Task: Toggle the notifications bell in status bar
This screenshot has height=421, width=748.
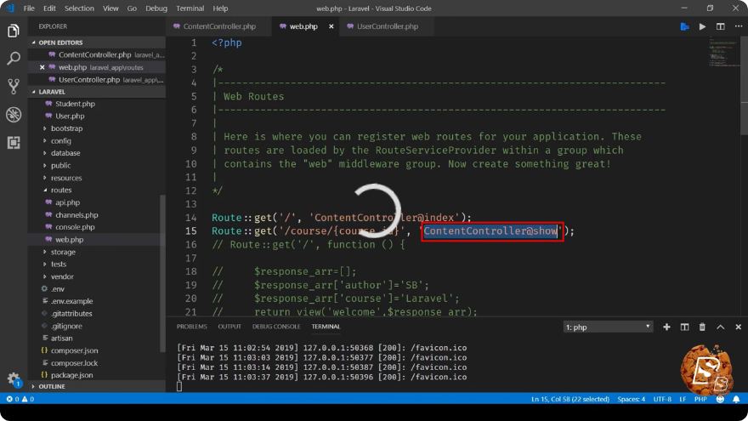Action: [x=736, y=399]
